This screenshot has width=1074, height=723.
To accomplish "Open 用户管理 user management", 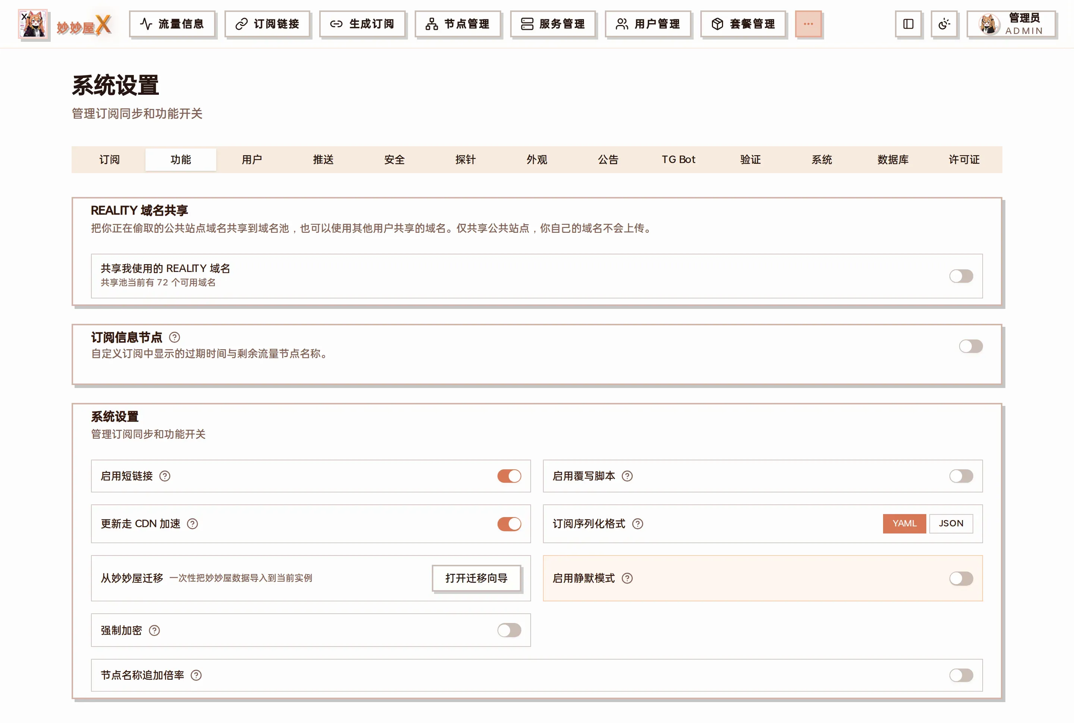I will coord(648,24).
